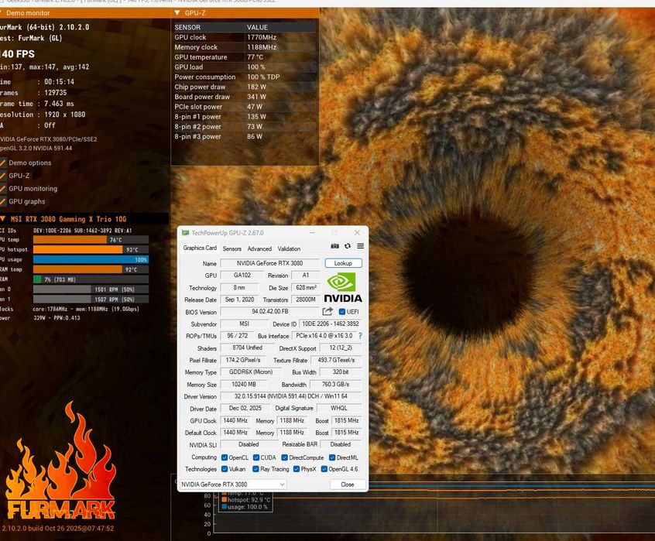The image size is (655, 541).
Task: Click the Memory Type field GDDR6X (Micron)
Action: click(251, 372)
